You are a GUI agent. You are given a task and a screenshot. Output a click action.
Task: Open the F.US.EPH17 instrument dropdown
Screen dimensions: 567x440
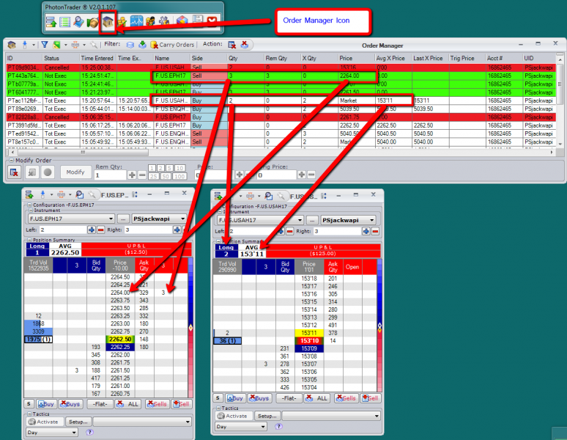111,219
